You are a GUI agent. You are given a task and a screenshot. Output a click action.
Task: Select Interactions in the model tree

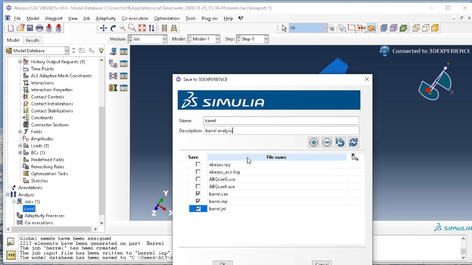[42, 82]
